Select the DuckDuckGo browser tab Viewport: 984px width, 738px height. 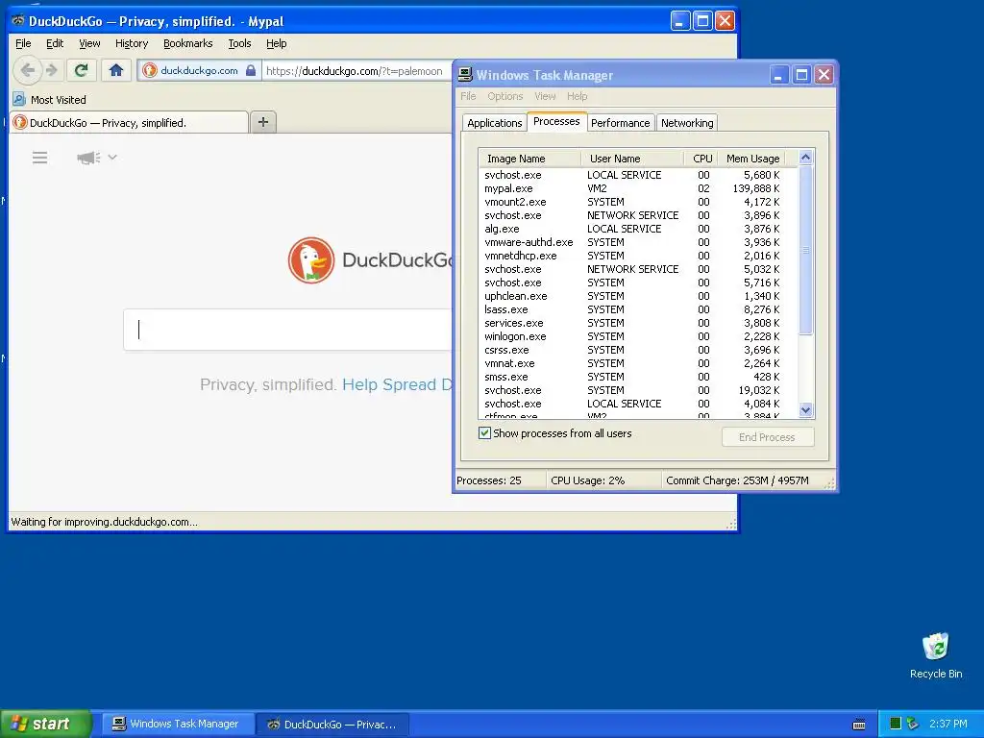(129, 122)
